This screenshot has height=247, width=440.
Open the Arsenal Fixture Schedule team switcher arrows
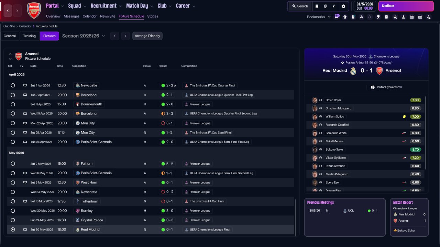[10, 56]
